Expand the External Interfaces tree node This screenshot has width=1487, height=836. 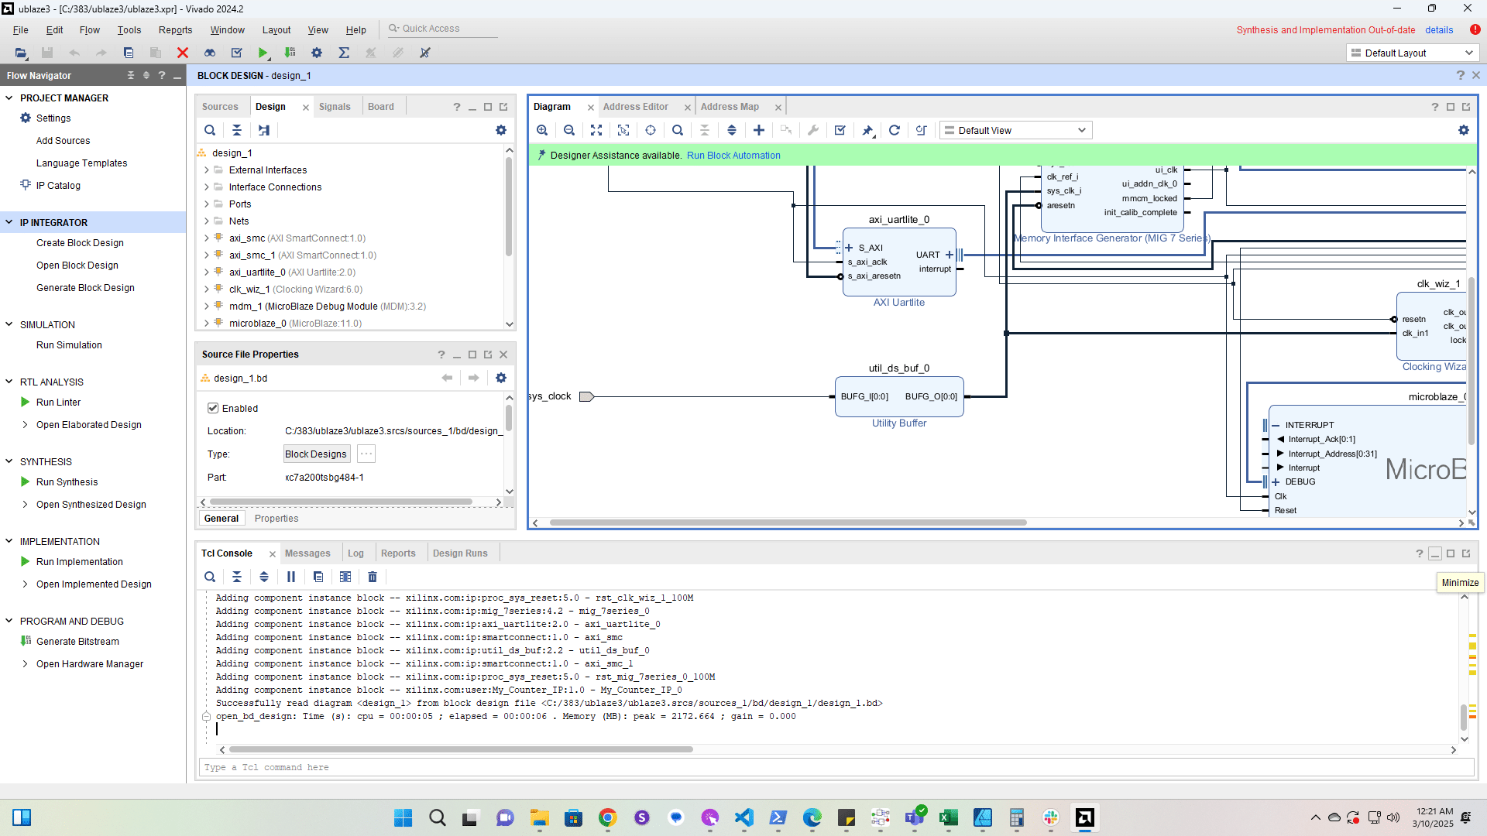pos(207,170)
